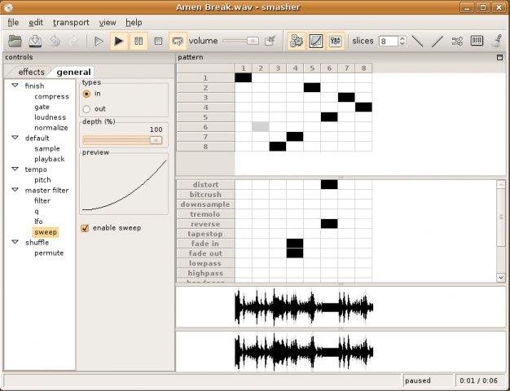Select lfo in the tree
Viewport: 510px width, 391px height.
38,222
